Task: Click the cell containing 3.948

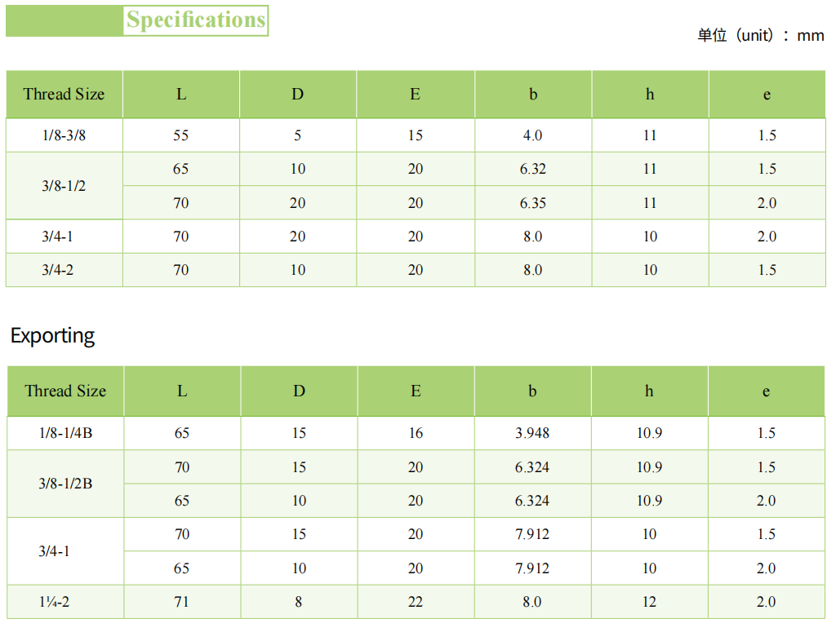Action: (532, 433)
